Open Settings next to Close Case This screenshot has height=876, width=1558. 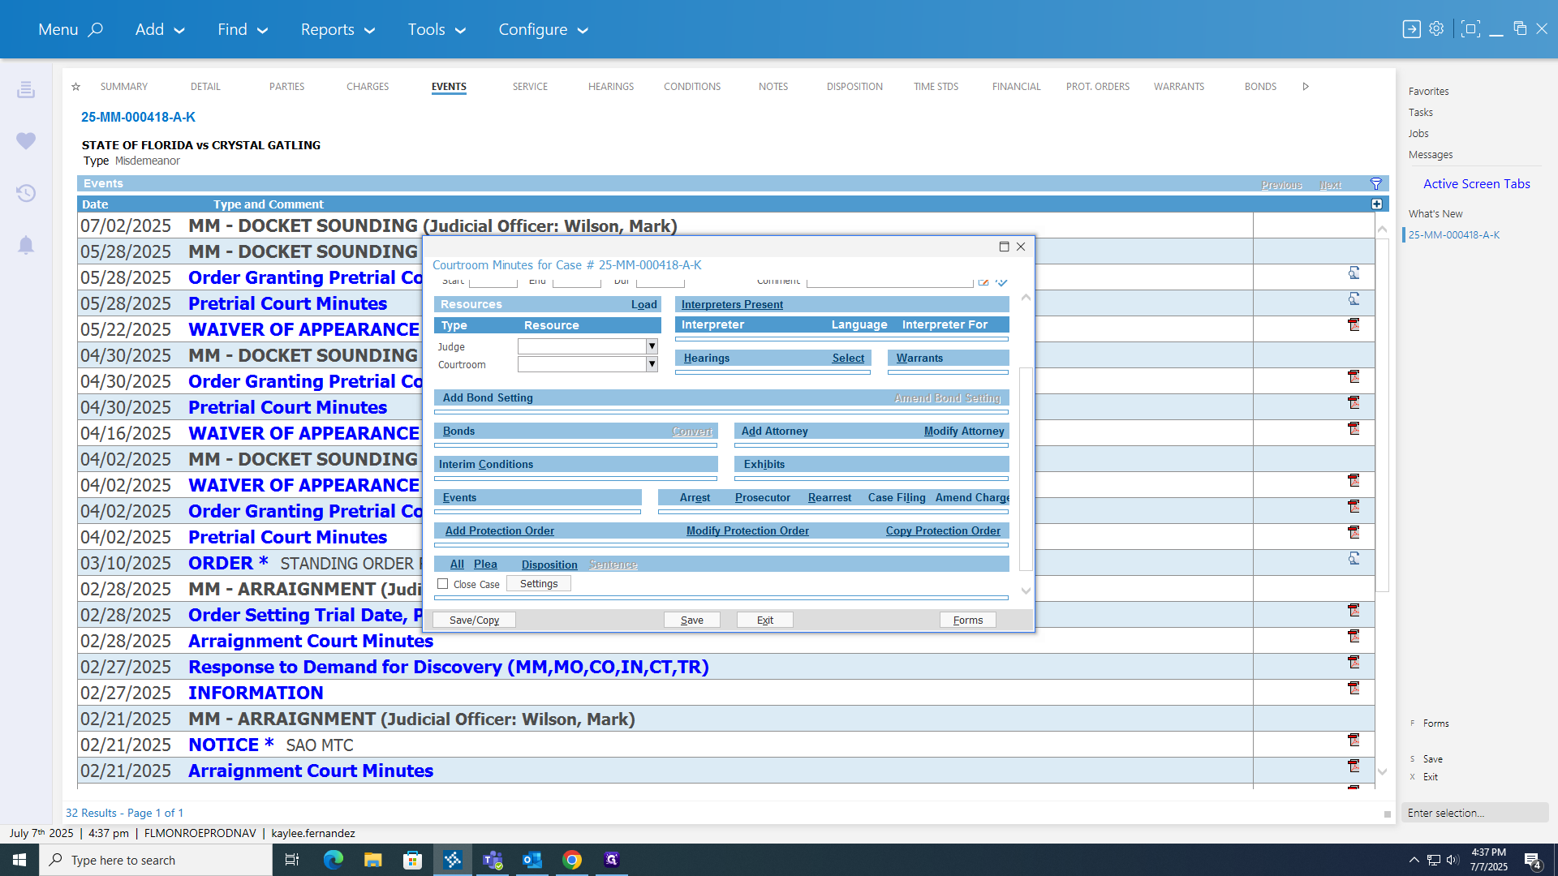pyautogui.click(x=539, y=584)
